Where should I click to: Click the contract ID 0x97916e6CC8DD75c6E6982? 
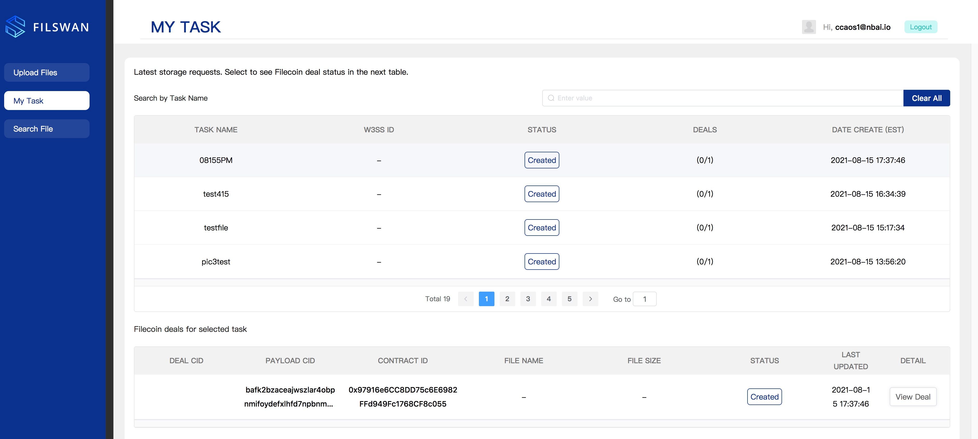coord(403,390)
